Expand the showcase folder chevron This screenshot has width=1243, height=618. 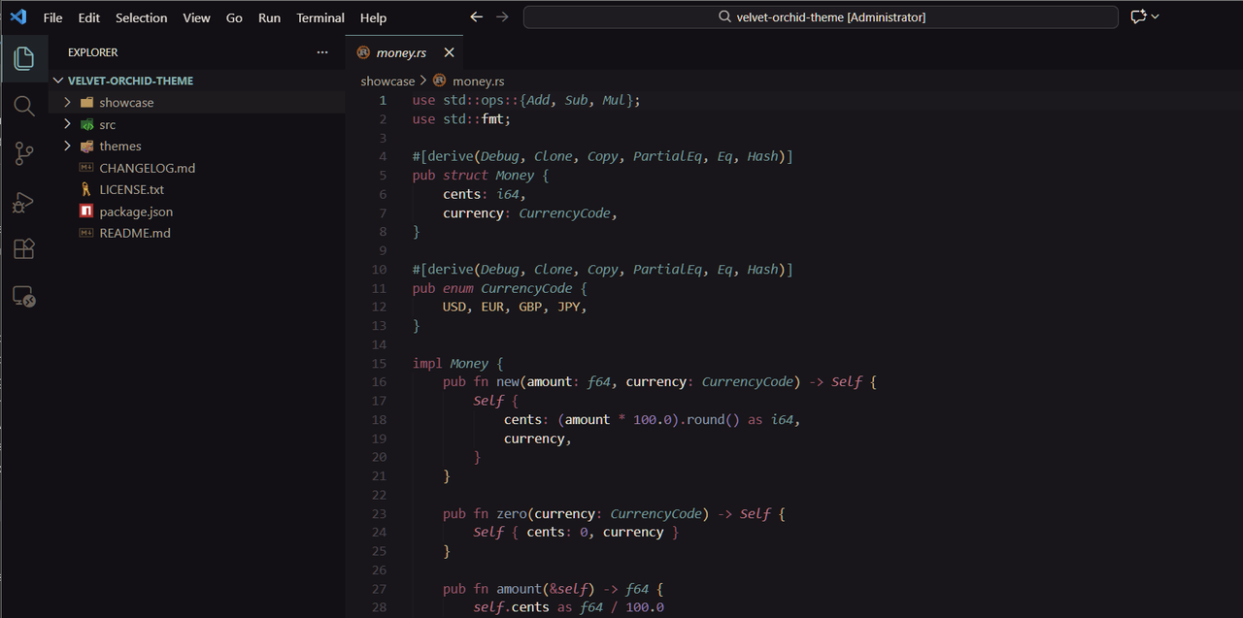pos(67,102)
